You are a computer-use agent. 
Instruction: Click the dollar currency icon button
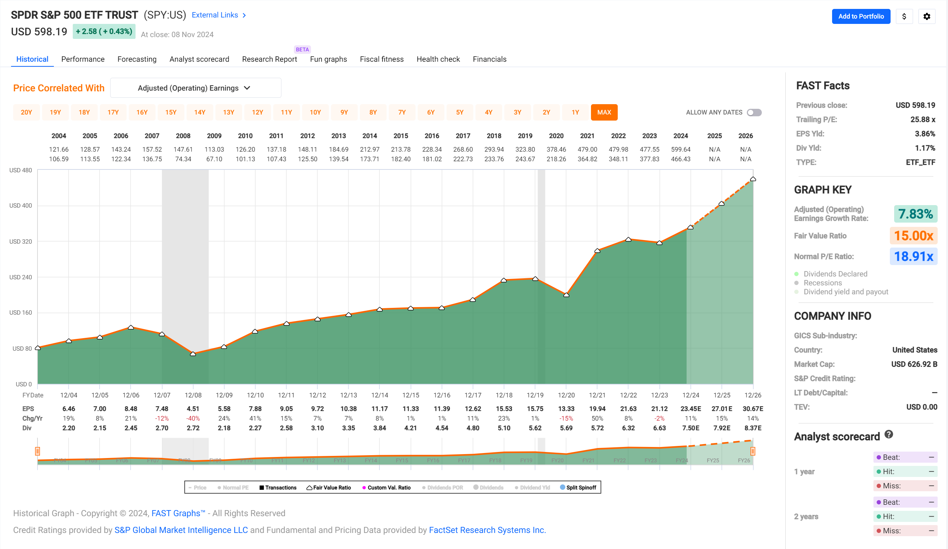[x=904, y=16]
